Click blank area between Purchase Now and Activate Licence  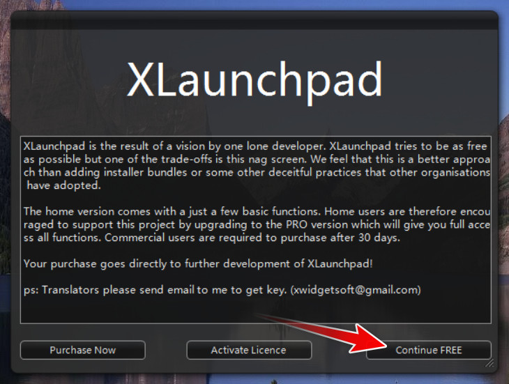click(166, 350)
